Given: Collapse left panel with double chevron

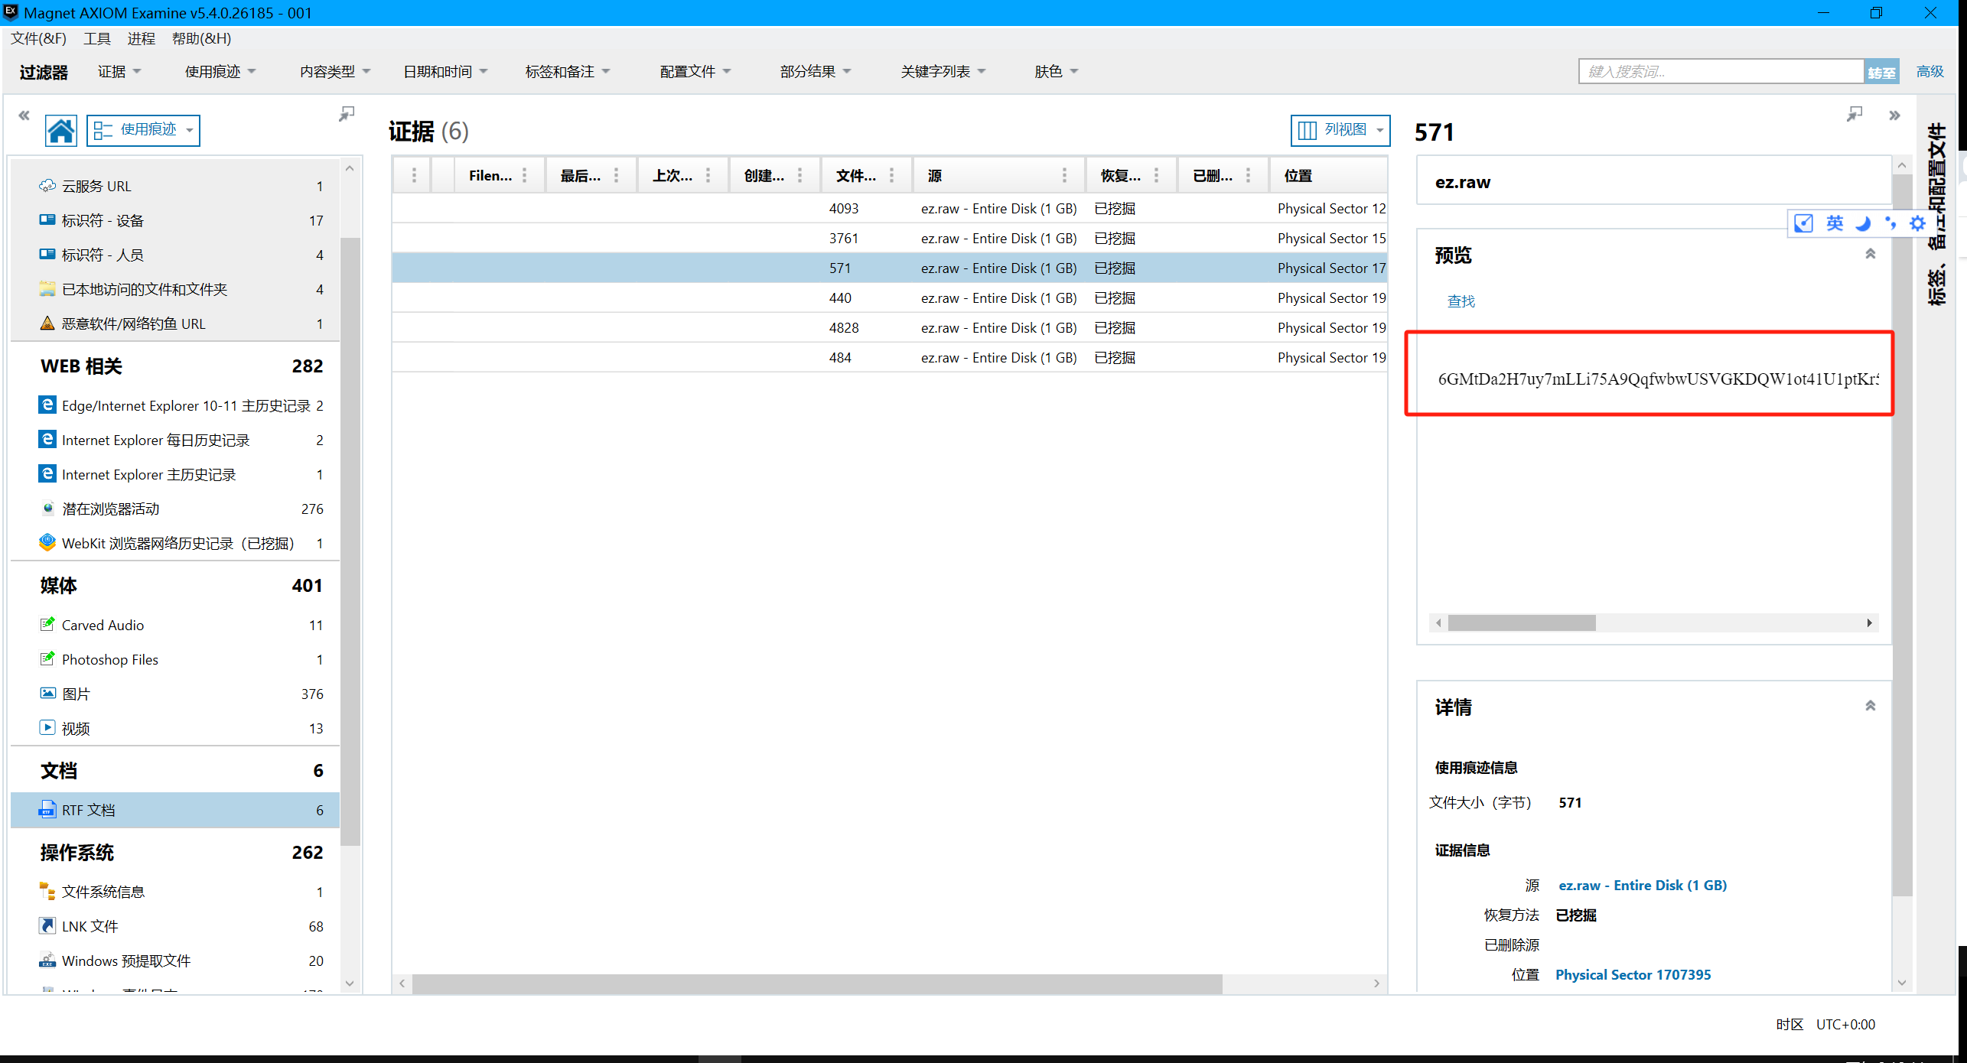Looking at the screenshot, I should pyautogui.click(x=24, y=115).
